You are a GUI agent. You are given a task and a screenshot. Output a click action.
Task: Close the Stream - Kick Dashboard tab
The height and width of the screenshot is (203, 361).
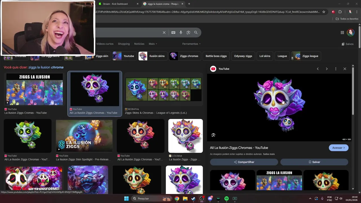point(138,4)
